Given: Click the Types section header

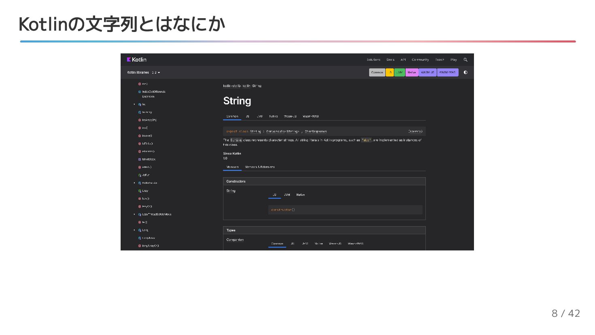Looking at the screenshot, I should [x=324, y=230].
